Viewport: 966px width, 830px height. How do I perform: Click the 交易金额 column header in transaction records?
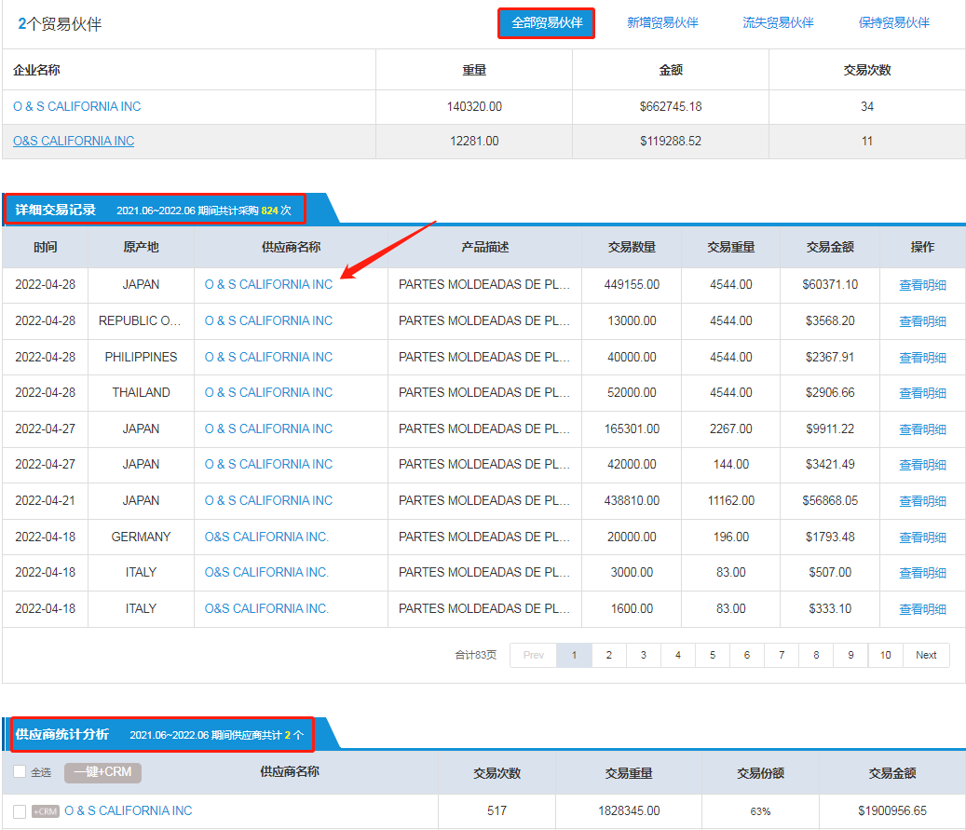[x=829, y=248]
